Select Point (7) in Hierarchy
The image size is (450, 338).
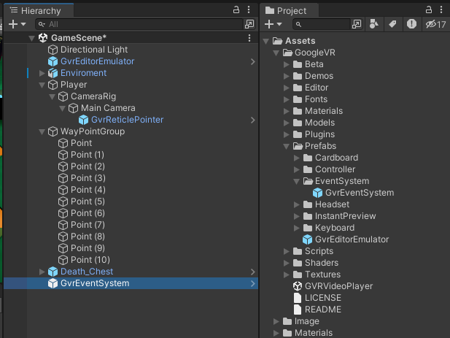pos(88,225)
